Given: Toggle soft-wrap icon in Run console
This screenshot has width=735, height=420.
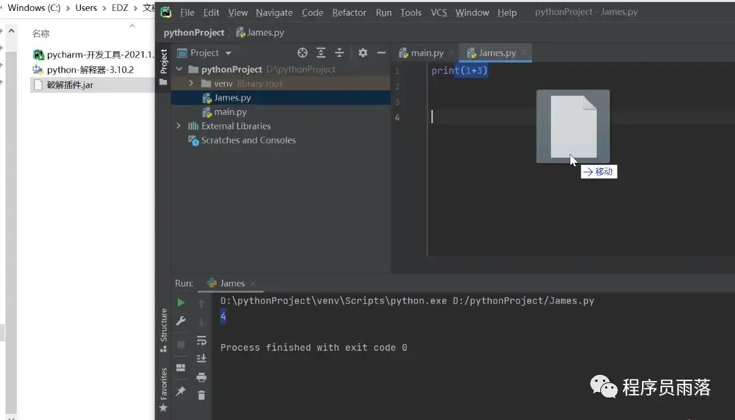Looking at the screenshot, I should coord(202,341).
